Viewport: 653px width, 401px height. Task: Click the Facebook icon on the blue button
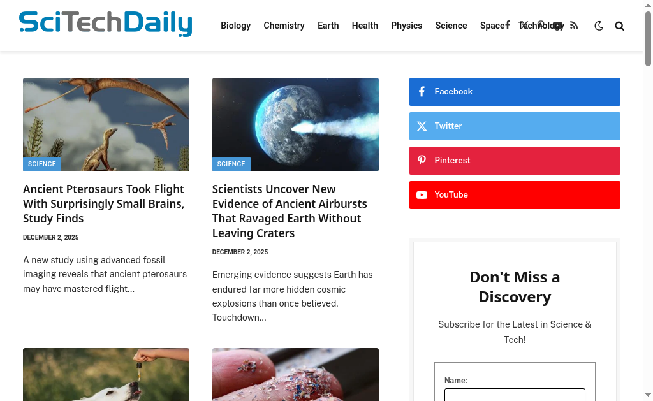pyautogui.click(x=422, y=92)
